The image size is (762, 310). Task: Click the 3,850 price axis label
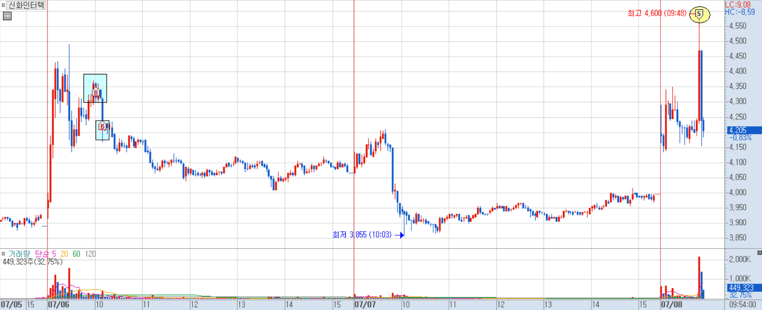(738, 238)
